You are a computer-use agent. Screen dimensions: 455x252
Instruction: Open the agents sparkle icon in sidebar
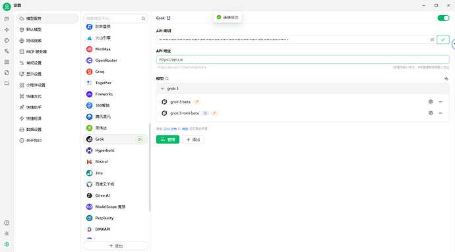[x=7, y=30]
